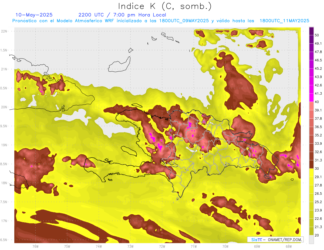Image resolution: width=324 pixels, height=250 pixels.
Task: Click the '73W' longitude label
Action: point(130,246)
